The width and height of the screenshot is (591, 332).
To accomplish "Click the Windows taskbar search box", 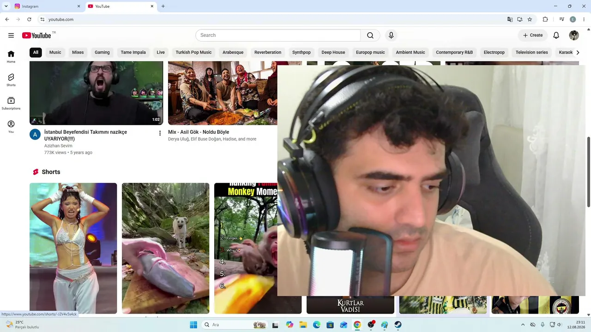I will click(x=235, y=325).
